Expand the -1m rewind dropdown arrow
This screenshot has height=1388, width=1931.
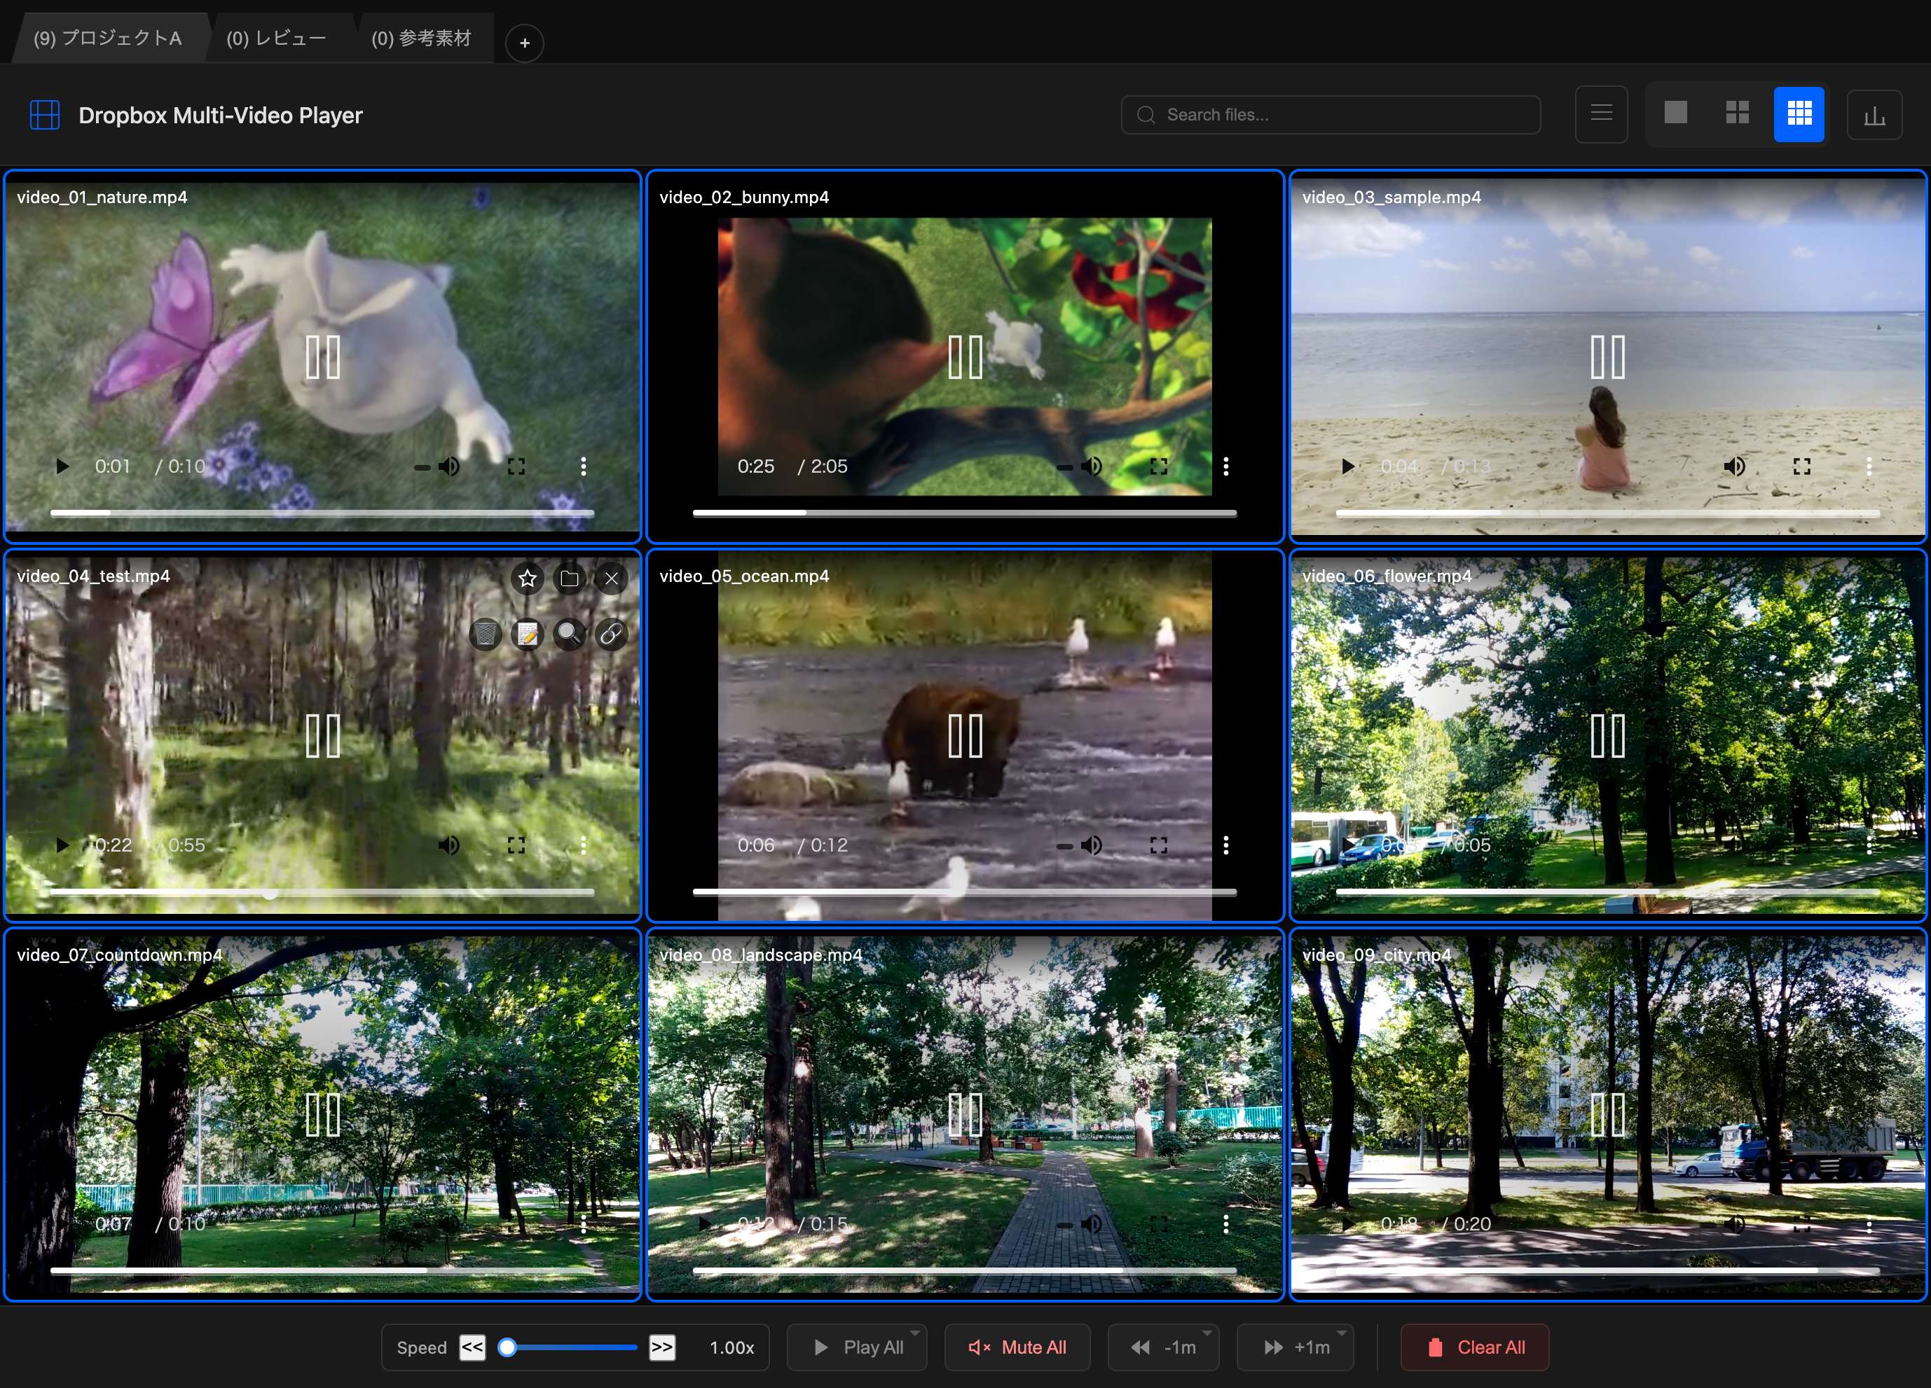(x=1207, y=1333)
